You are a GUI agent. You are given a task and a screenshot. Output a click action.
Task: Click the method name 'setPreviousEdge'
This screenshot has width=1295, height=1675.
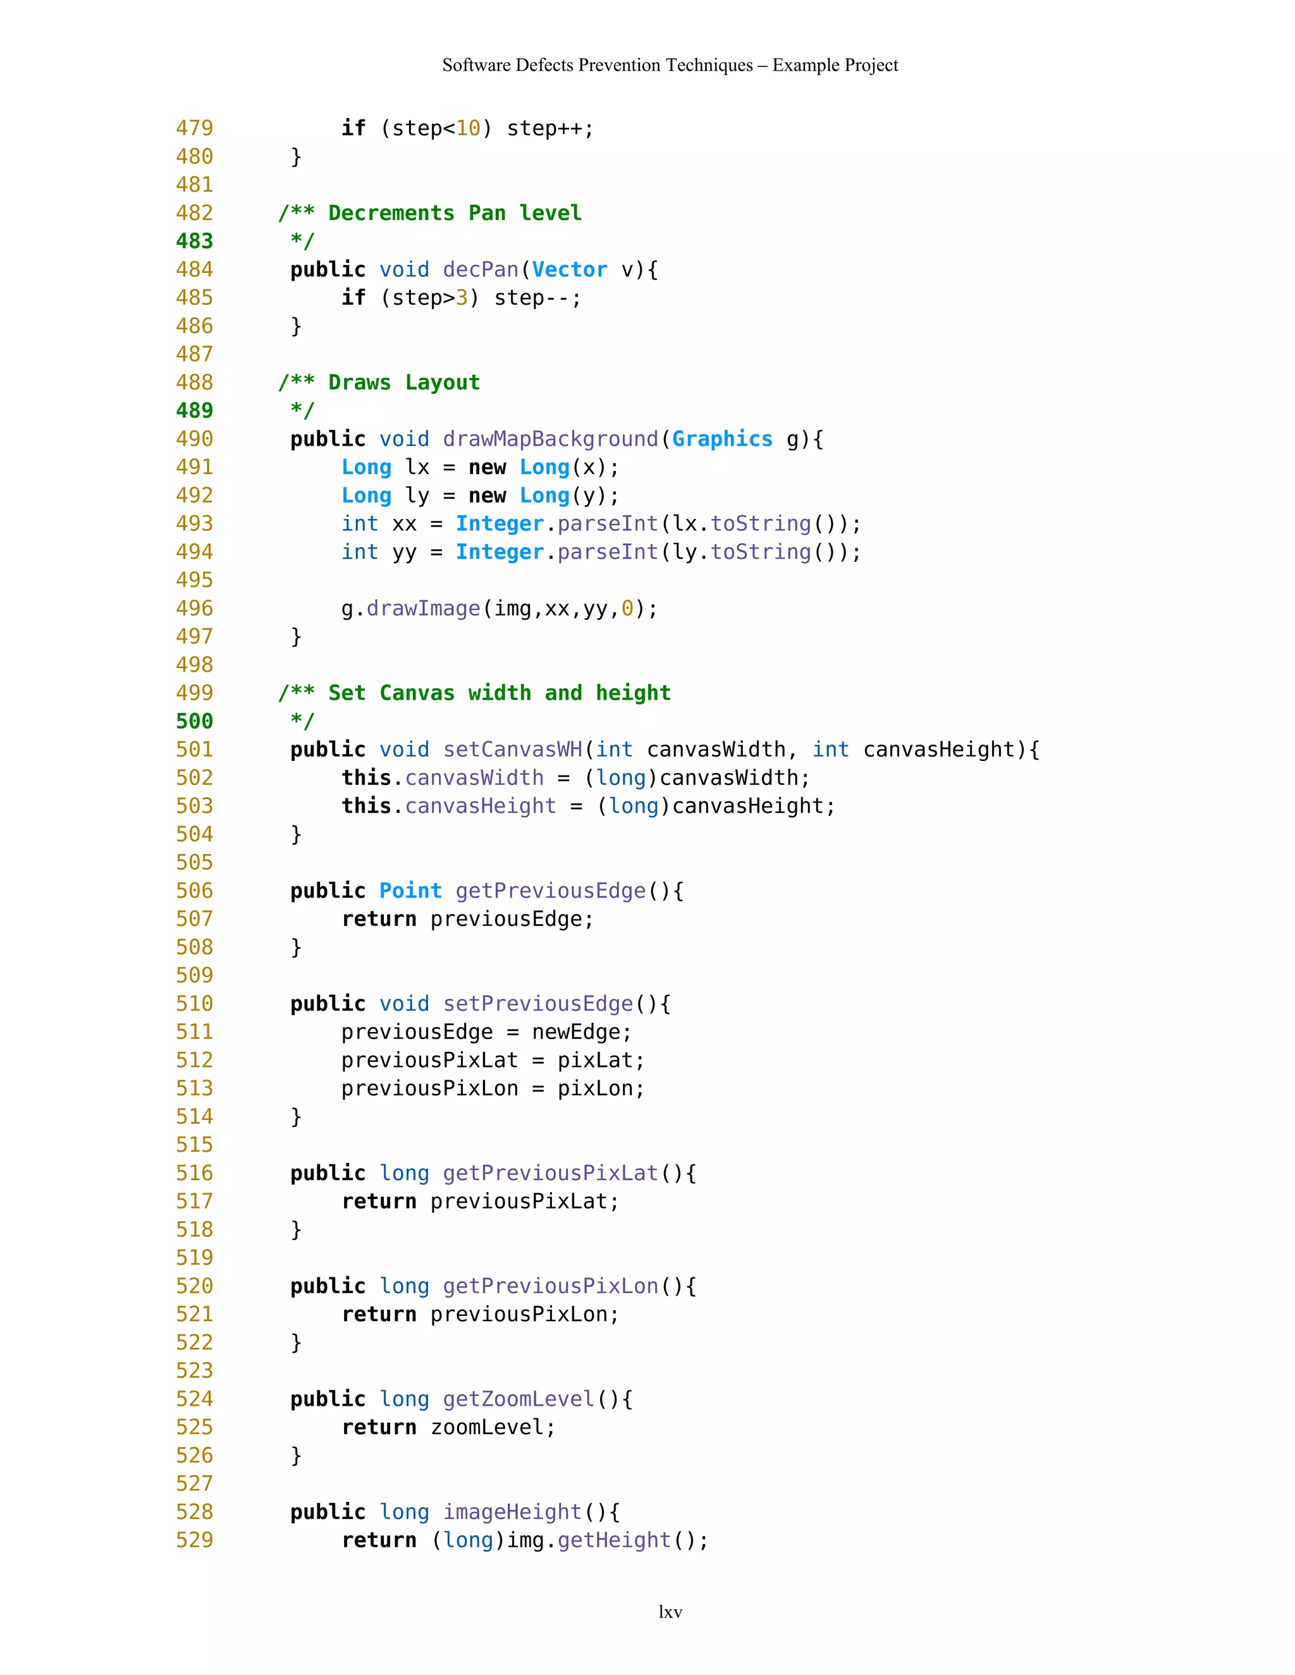pos(538,1003)
